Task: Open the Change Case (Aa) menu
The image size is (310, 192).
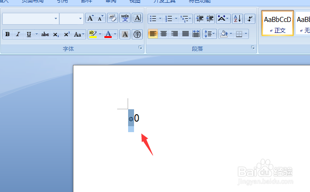Action: tap(79, 34)
